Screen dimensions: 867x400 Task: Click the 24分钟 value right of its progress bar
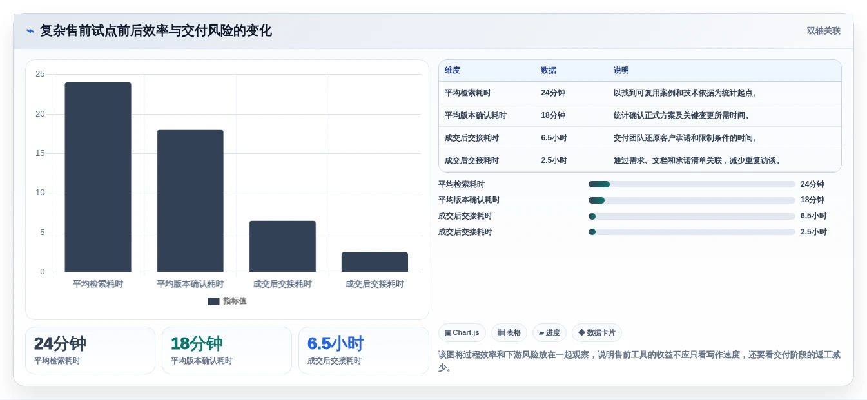pos(812,184)
